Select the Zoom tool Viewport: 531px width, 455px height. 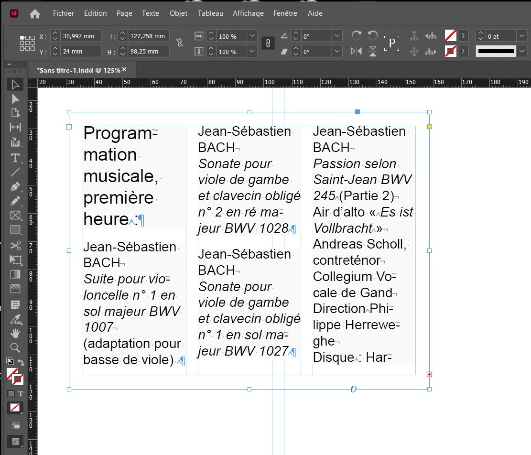(x=15, y=347)
